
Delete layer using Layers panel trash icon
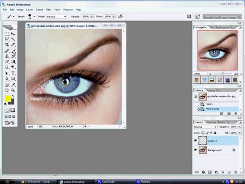coord(236,172)
